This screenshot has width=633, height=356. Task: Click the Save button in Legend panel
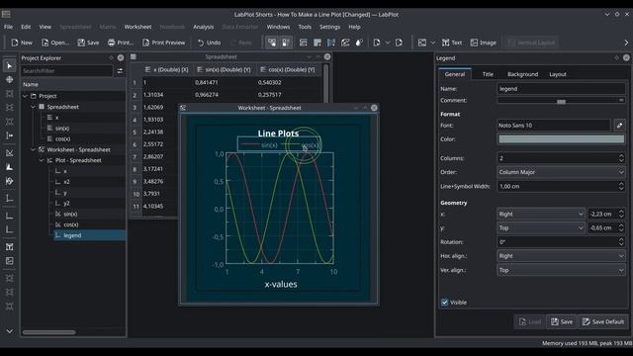[562, 321]
